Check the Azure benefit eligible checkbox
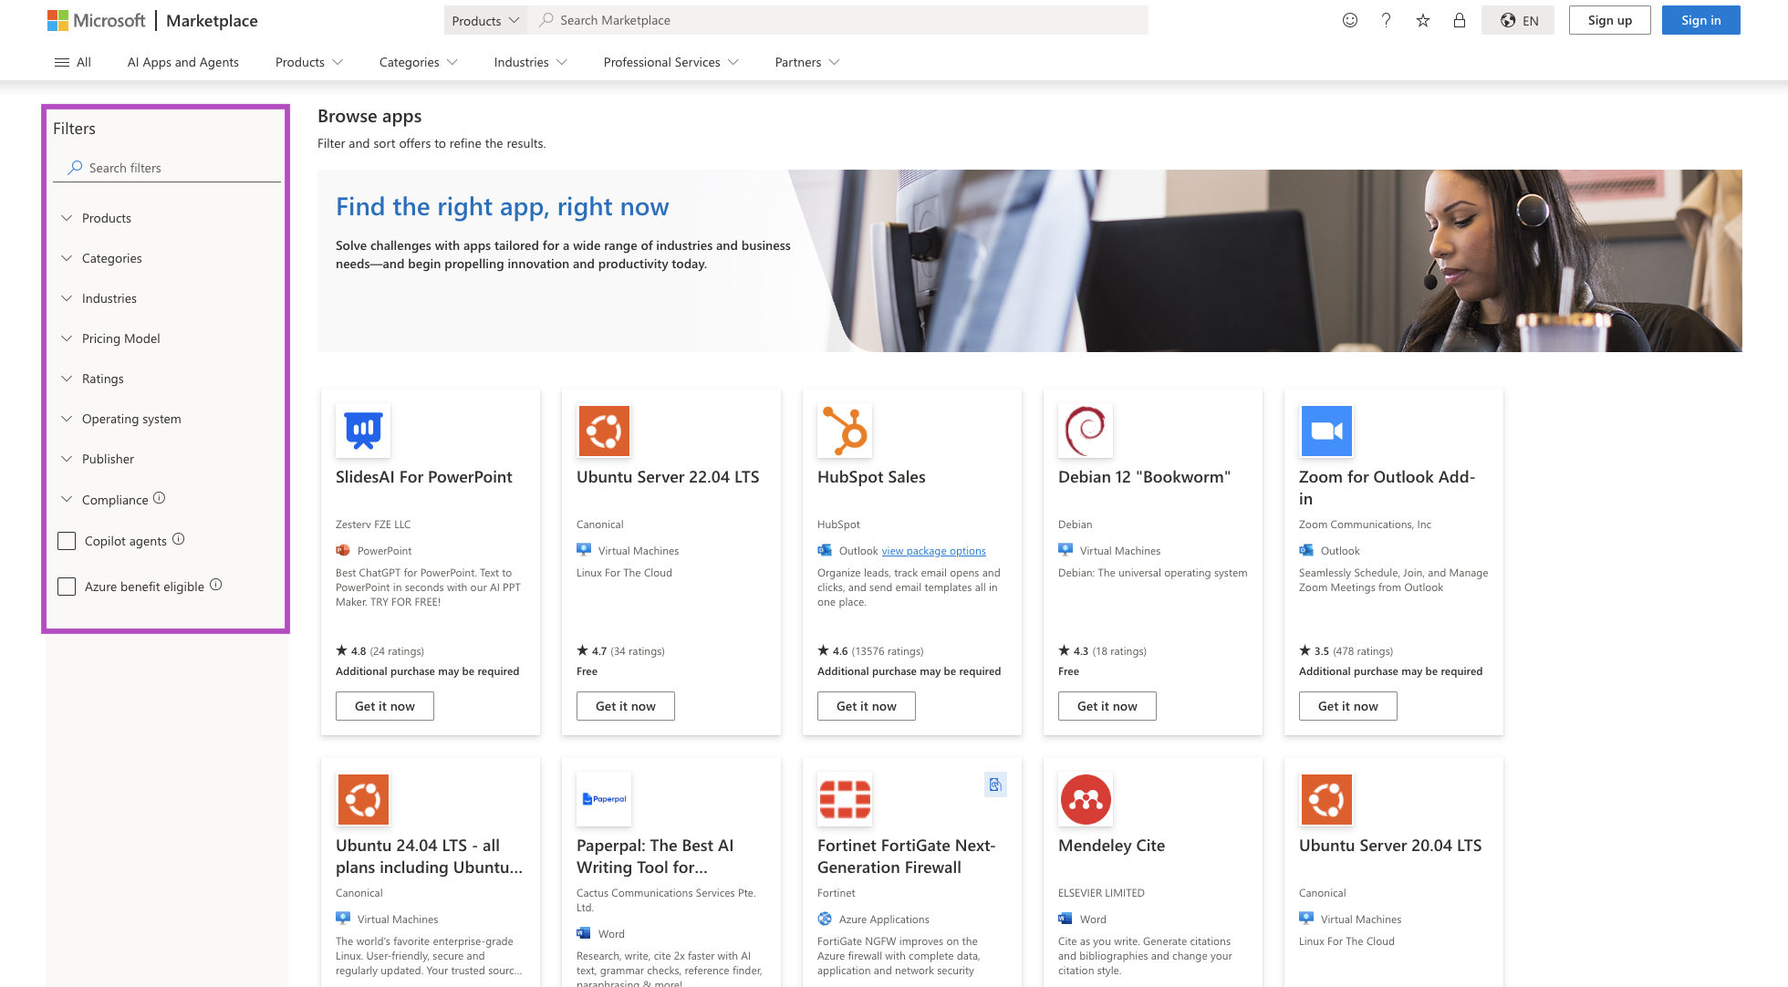1788x987 pixels. point(67,587)
